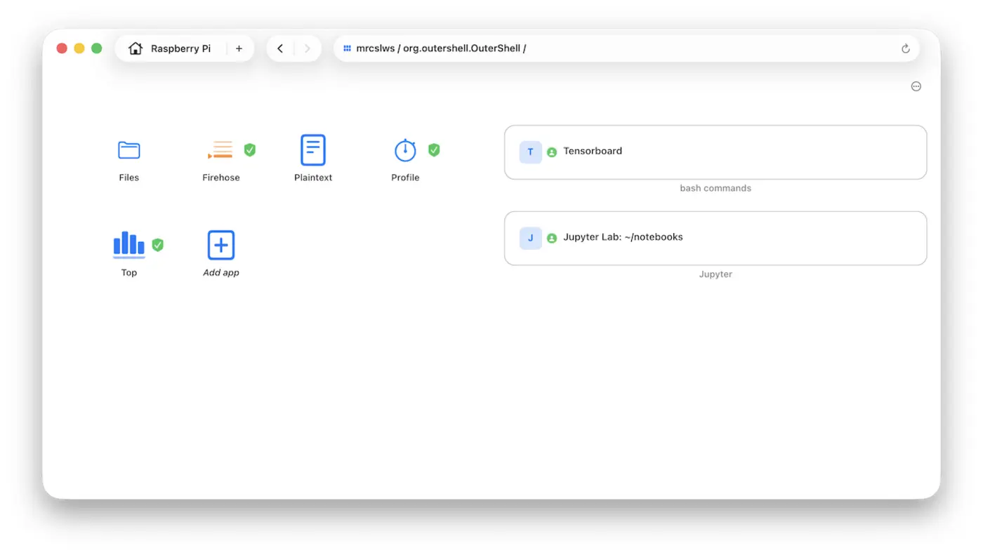Go forward with the right arrow

click(x=307, y=48)
